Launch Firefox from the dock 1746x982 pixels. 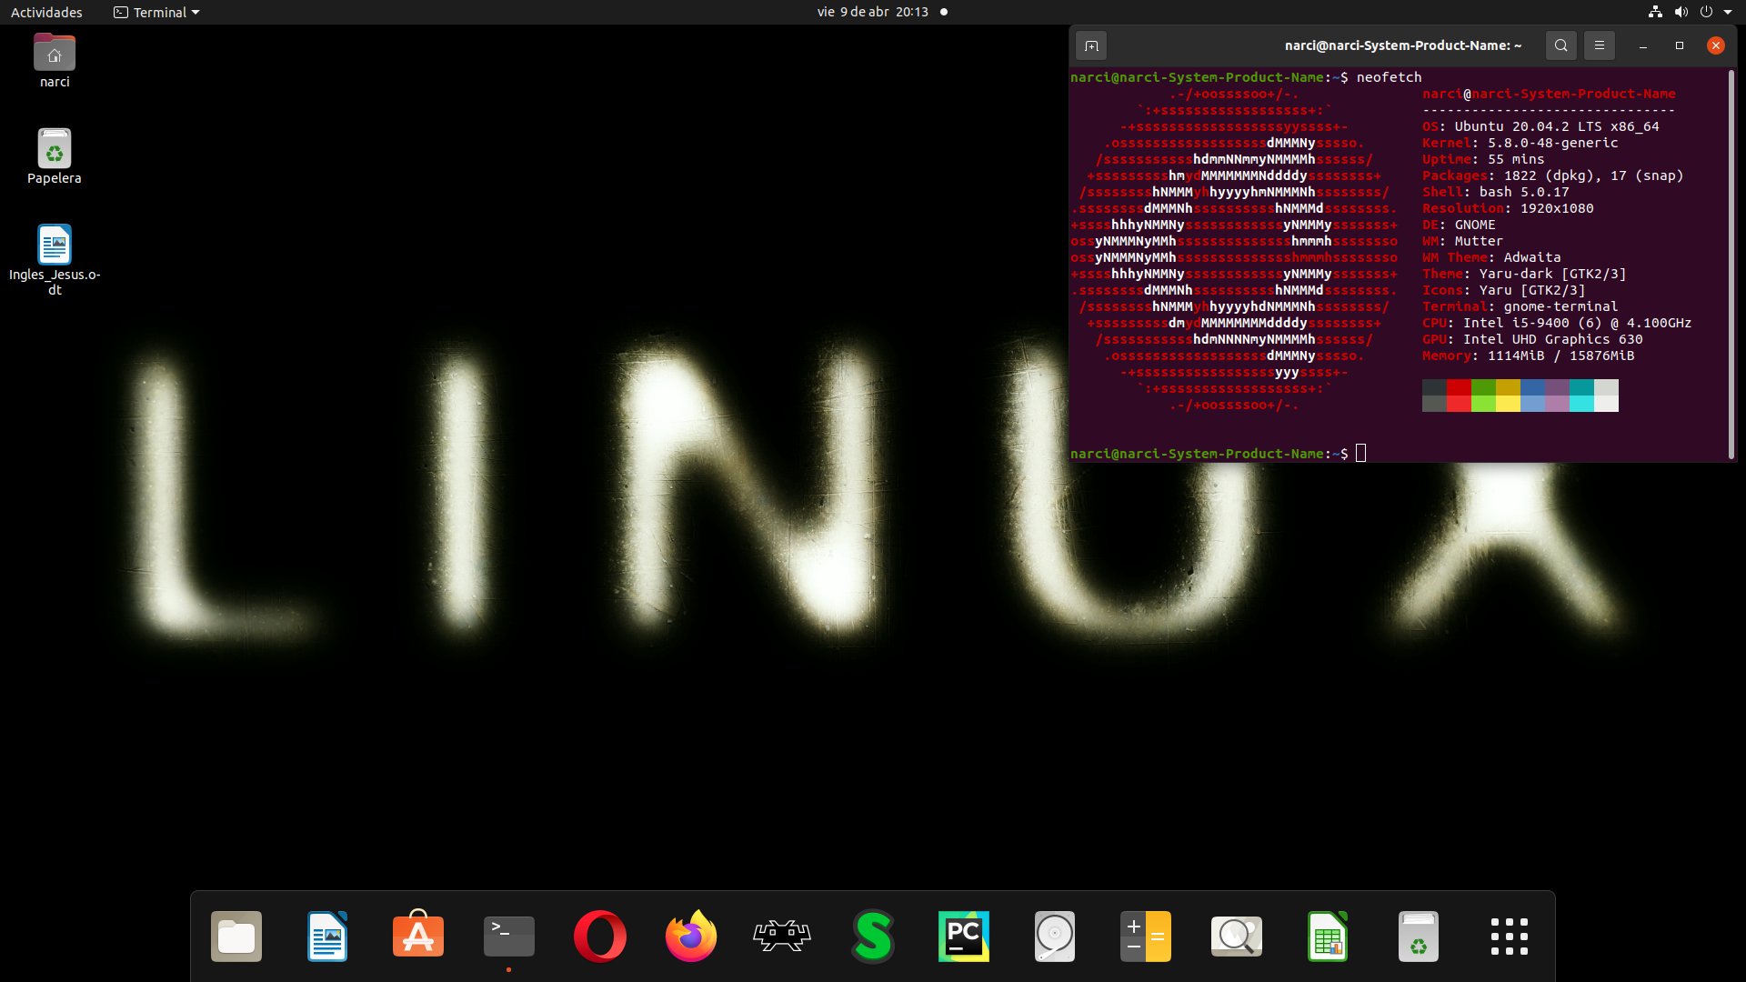pyautogui.click(x=691, y=937)
